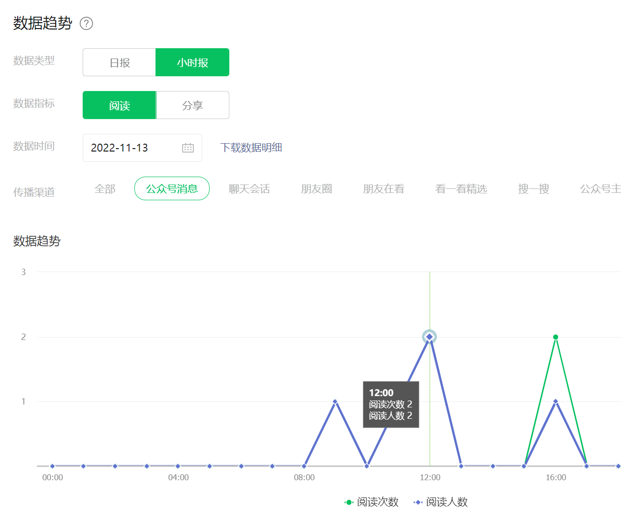
Task: Select the 日报 data type
Action: [x=120, y=62]
